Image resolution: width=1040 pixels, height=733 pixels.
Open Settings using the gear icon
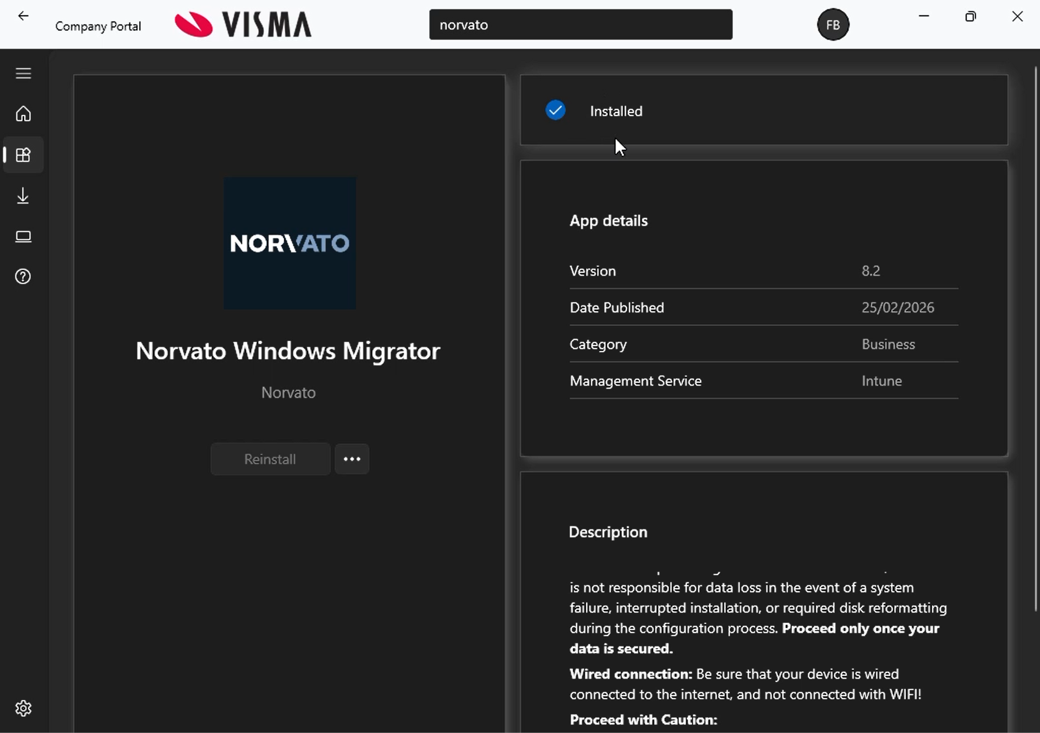(23, 708)
